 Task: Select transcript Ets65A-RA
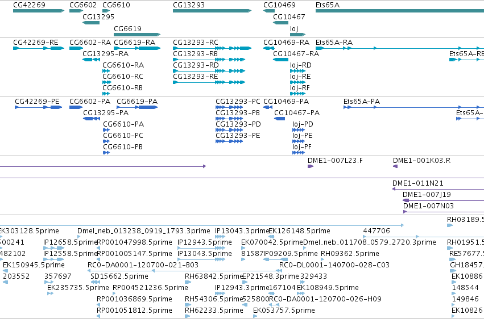(334, 42)
